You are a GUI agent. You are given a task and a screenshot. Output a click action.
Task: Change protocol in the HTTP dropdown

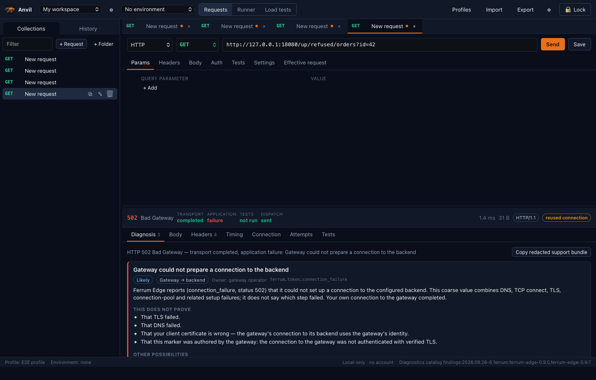pos(150,45)
